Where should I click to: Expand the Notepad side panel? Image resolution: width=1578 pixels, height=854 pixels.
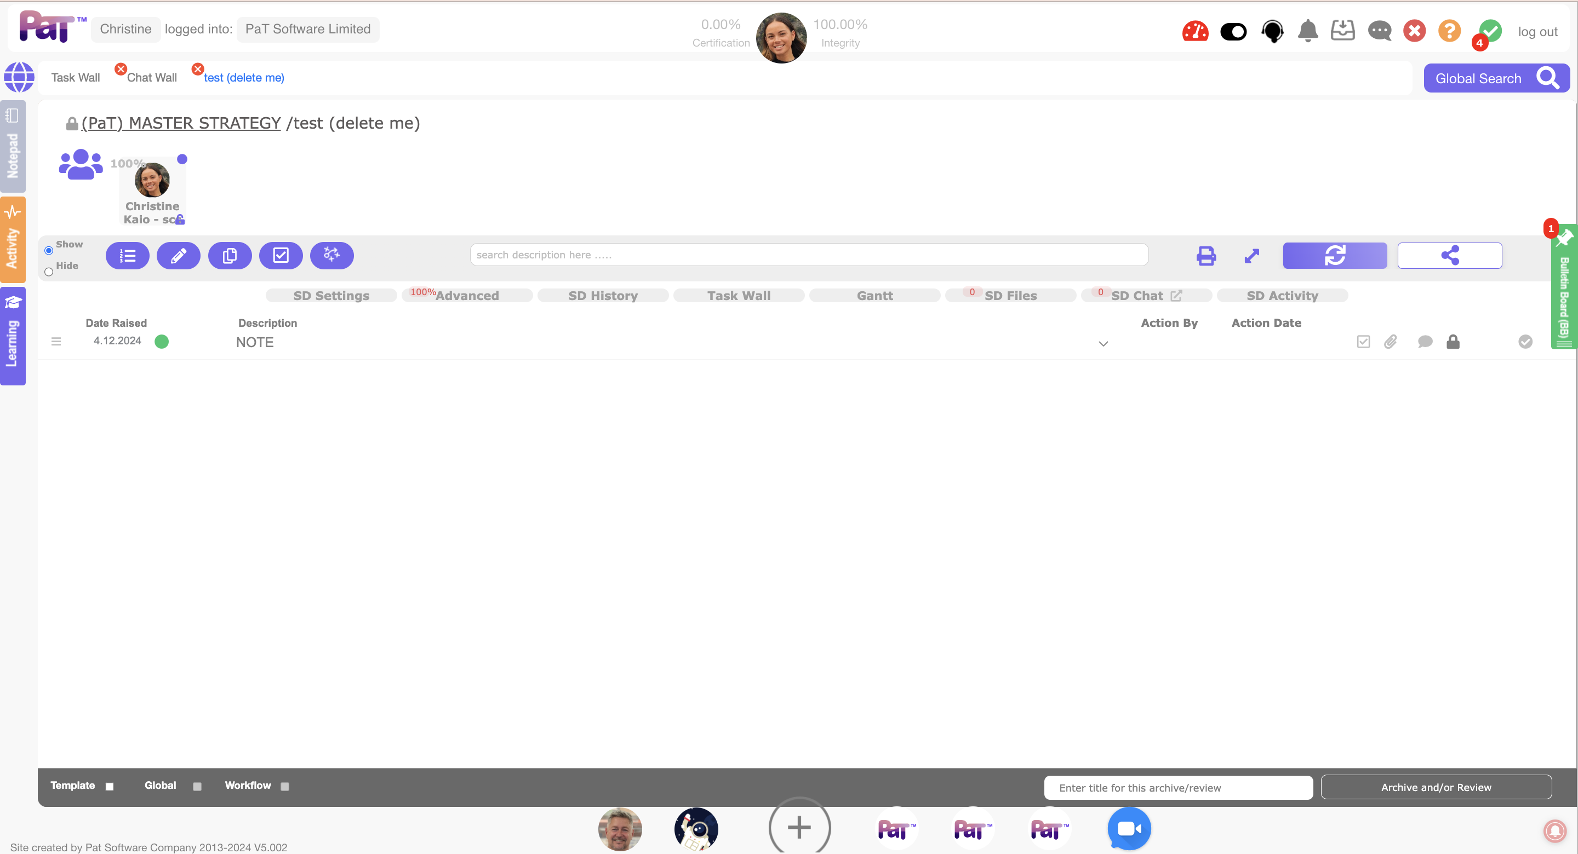[12, 147]
